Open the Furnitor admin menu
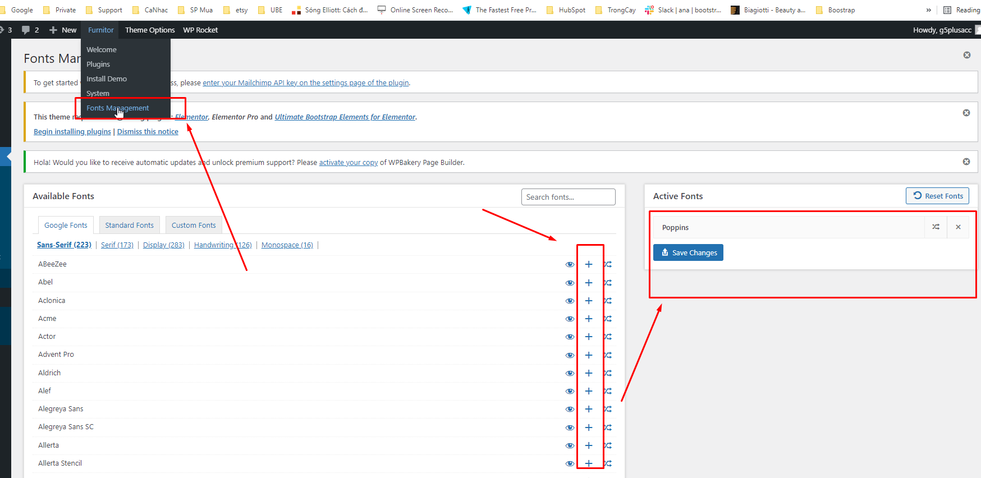The height and width of the screenshot is (478, 981). pos(101,30)
